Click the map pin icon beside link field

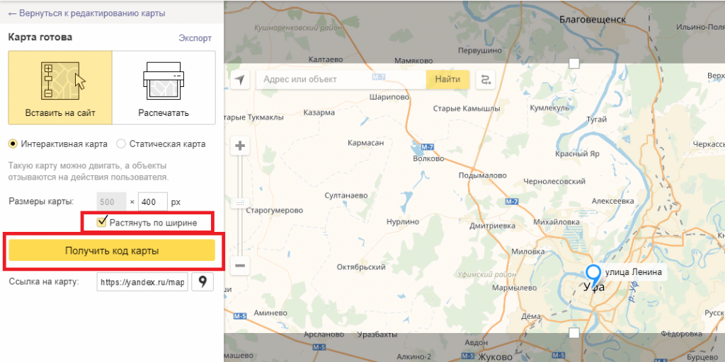coord(202,281)
